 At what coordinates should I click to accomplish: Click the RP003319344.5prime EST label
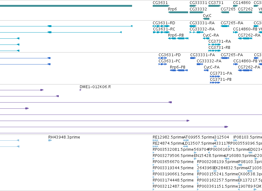point(173,168)
